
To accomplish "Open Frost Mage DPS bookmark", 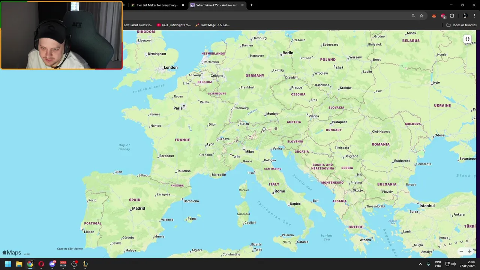I will click(x=212, y=25).
